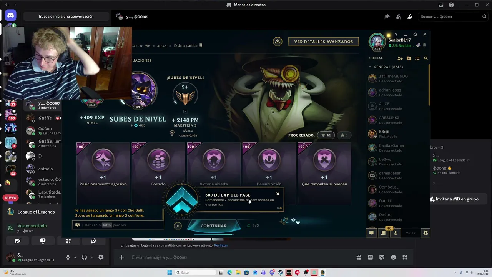
Task: Close the 300 de EXP del pase popup
Action: click(x=278, y=194)
